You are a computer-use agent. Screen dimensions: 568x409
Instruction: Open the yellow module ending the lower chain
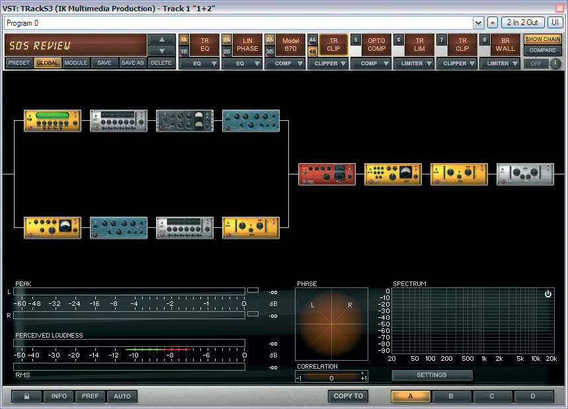click(x=251, y=228)
